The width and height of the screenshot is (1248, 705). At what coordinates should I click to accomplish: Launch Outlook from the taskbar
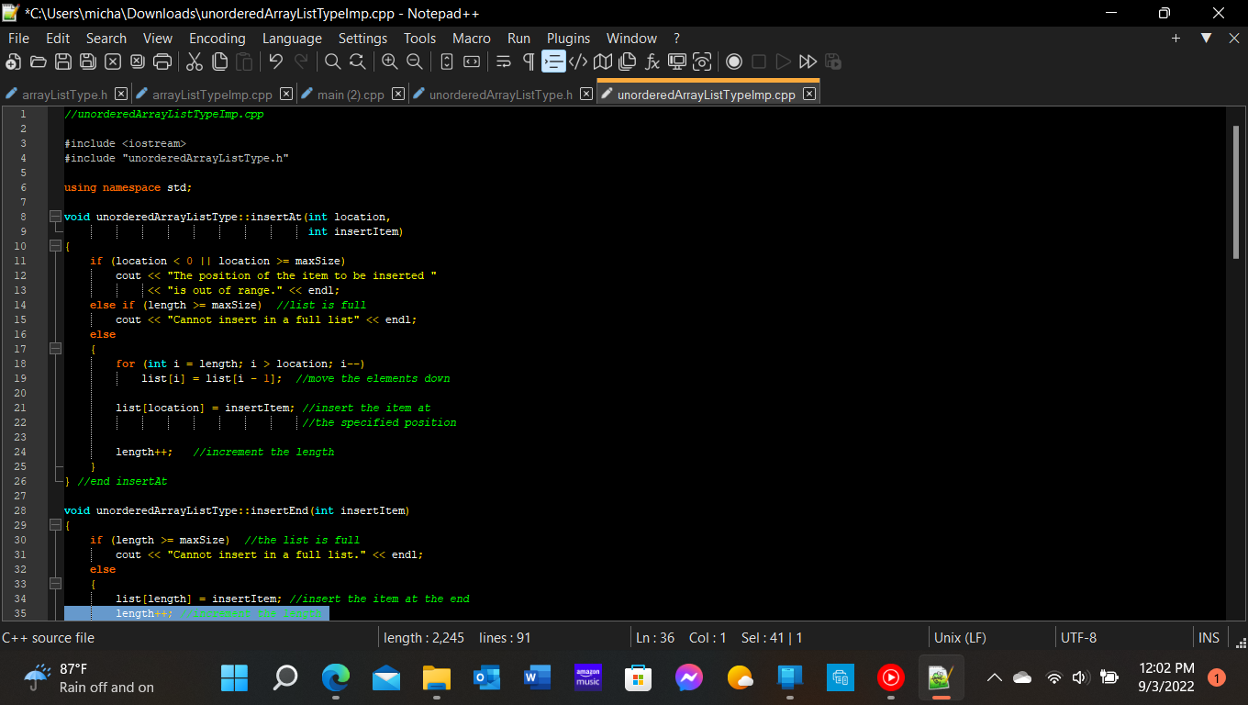[x=486, y=677]
